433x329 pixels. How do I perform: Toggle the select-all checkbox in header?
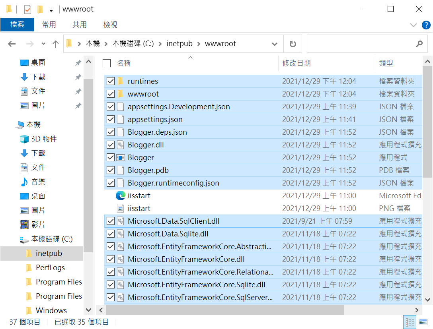pyautogui.click(x=107, y=63)
